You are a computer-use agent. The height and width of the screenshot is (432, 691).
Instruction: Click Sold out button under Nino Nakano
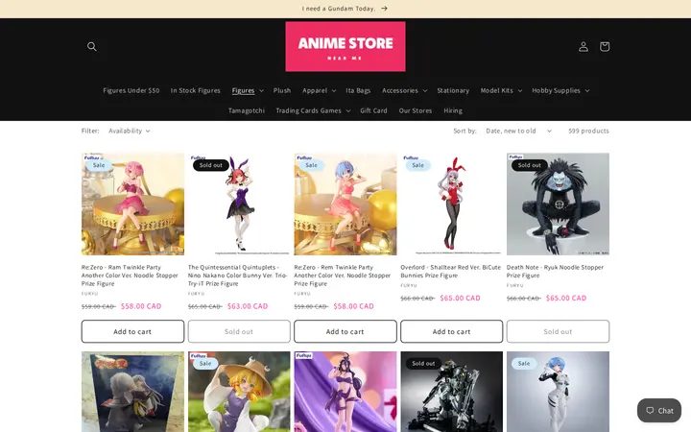[239, 331]
